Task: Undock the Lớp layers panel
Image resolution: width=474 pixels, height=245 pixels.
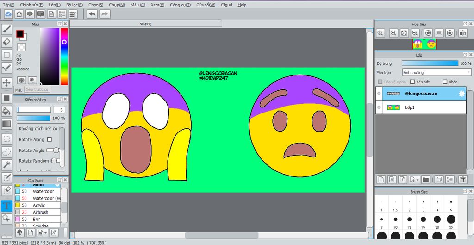Action: coord(465,55)
